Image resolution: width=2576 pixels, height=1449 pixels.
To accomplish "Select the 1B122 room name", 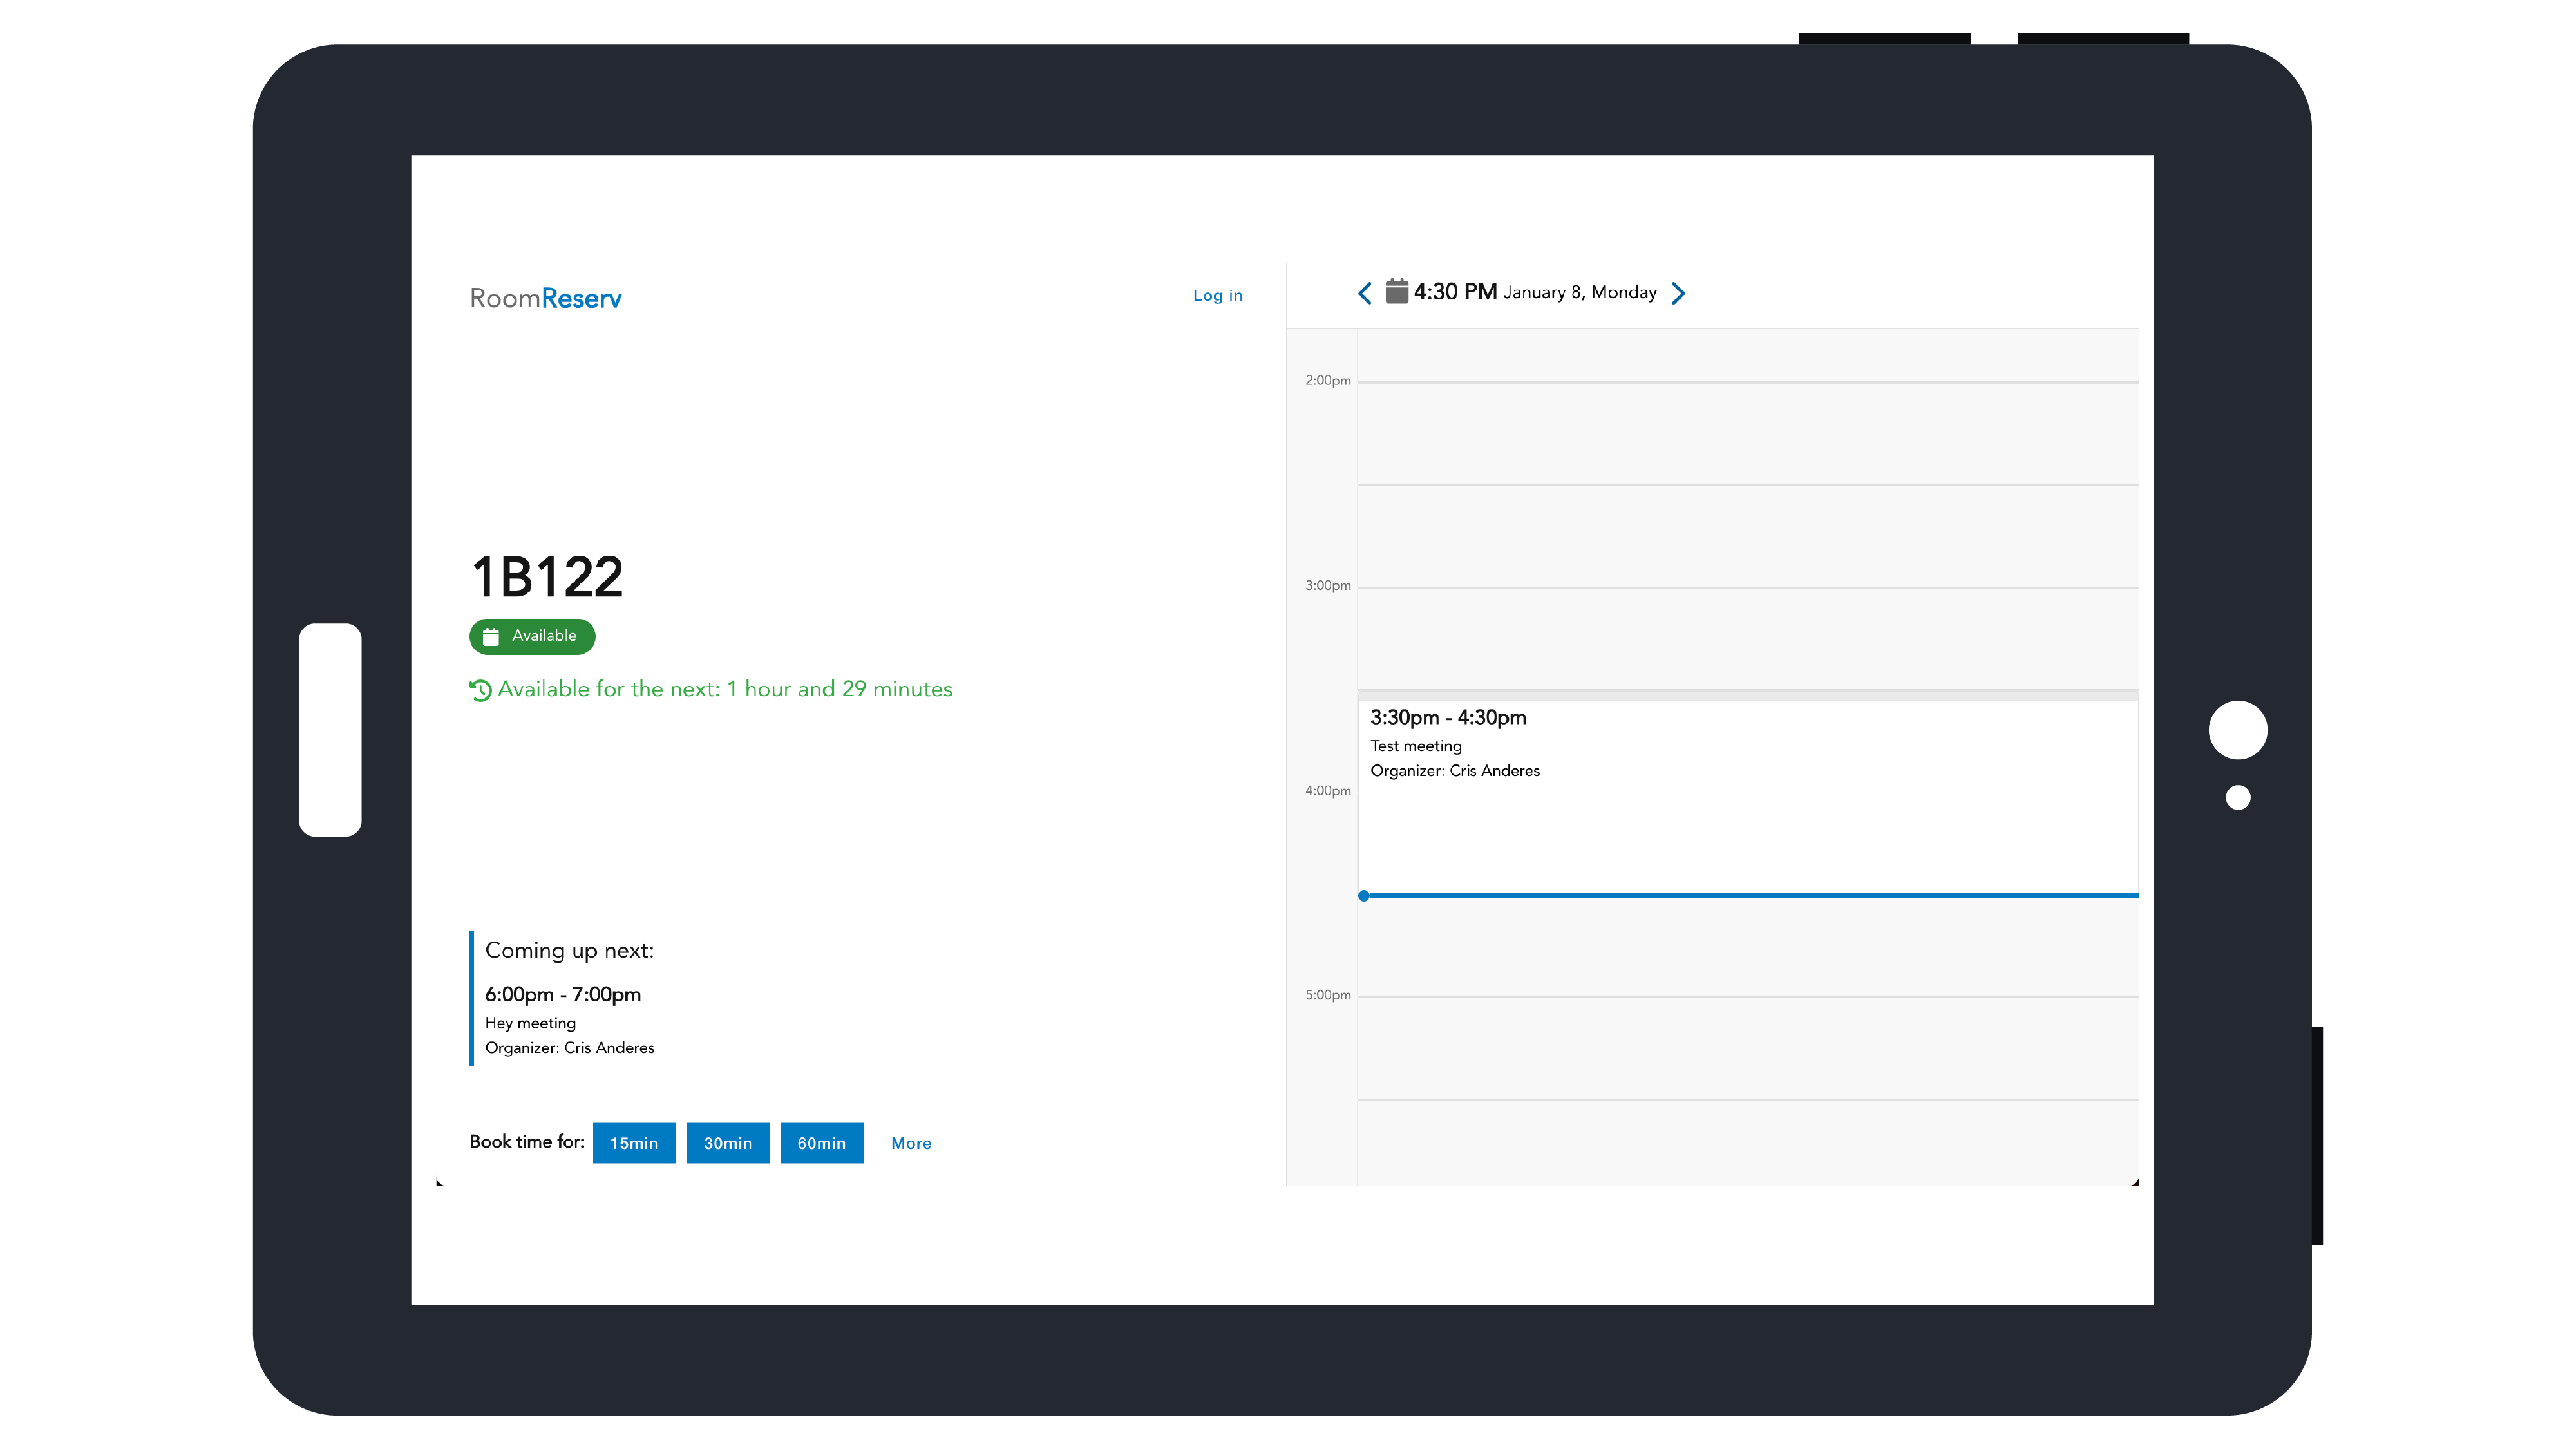I will (x=547, y=577).
